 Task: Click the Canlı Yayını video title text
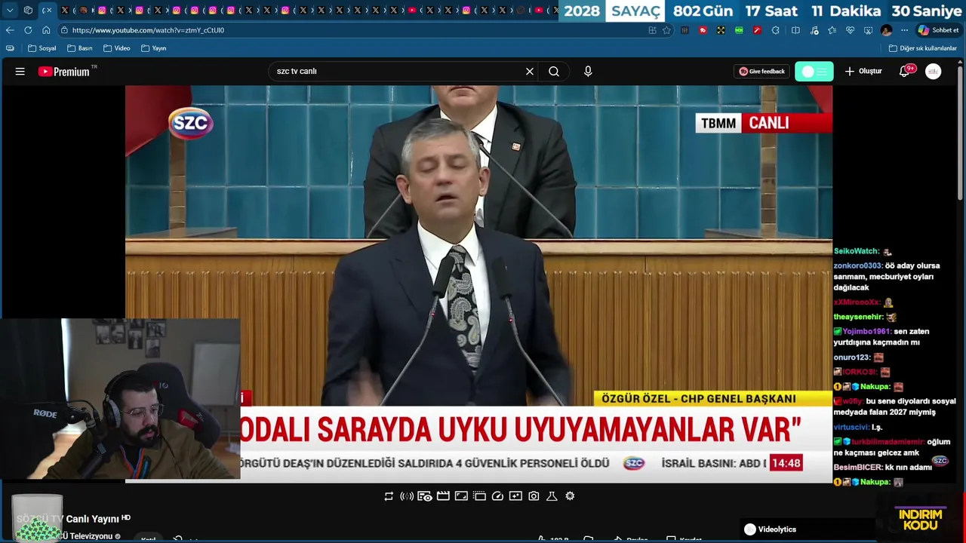tap(92, 519)
